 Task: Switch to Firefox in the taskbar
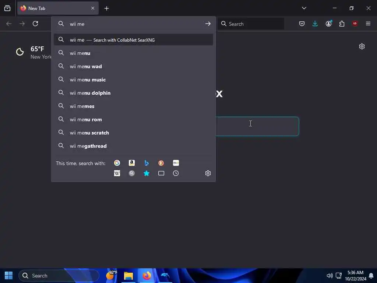(x=147, y=276)
